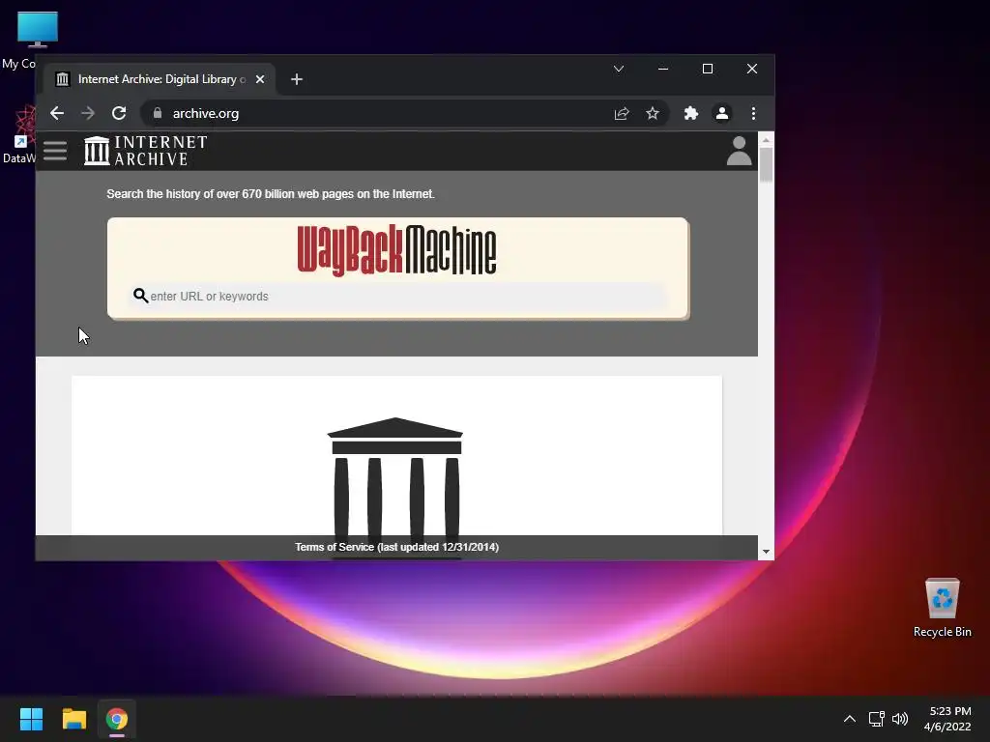Click the '670 billion web pages' tagline

271,193
